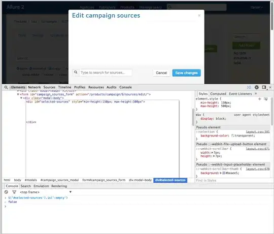Switch to the Network panel tab
The width and height of the screenshot is (274, 234).
(35, 87)
